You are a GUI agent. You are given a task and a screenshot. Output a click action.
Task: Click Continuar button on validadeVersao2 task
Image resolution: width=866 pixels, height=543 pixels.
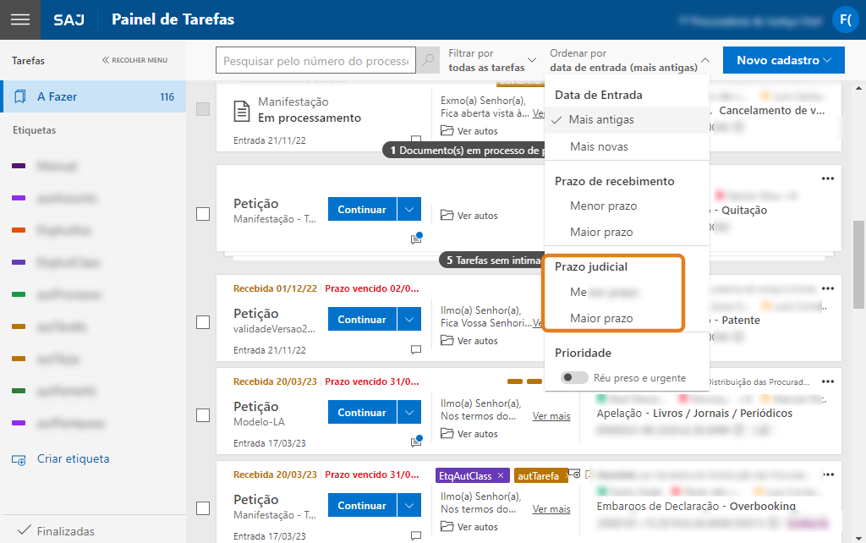click(362, 320)
